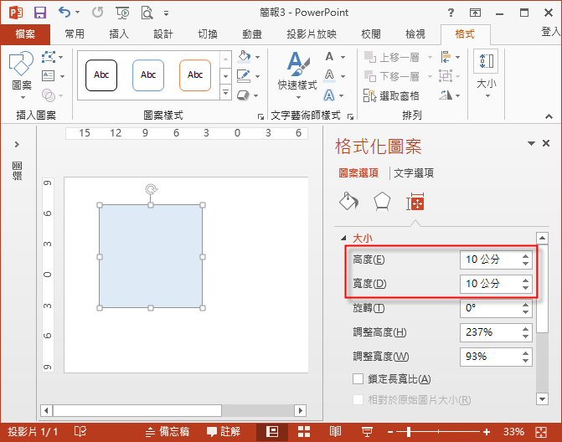Screen dimensions: 562x442
Task: Click the Rotate objects icon
Action: tap(446, 95)
